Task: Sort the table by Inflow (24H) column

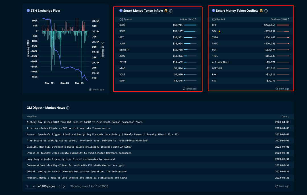Action: click(188, 19)
